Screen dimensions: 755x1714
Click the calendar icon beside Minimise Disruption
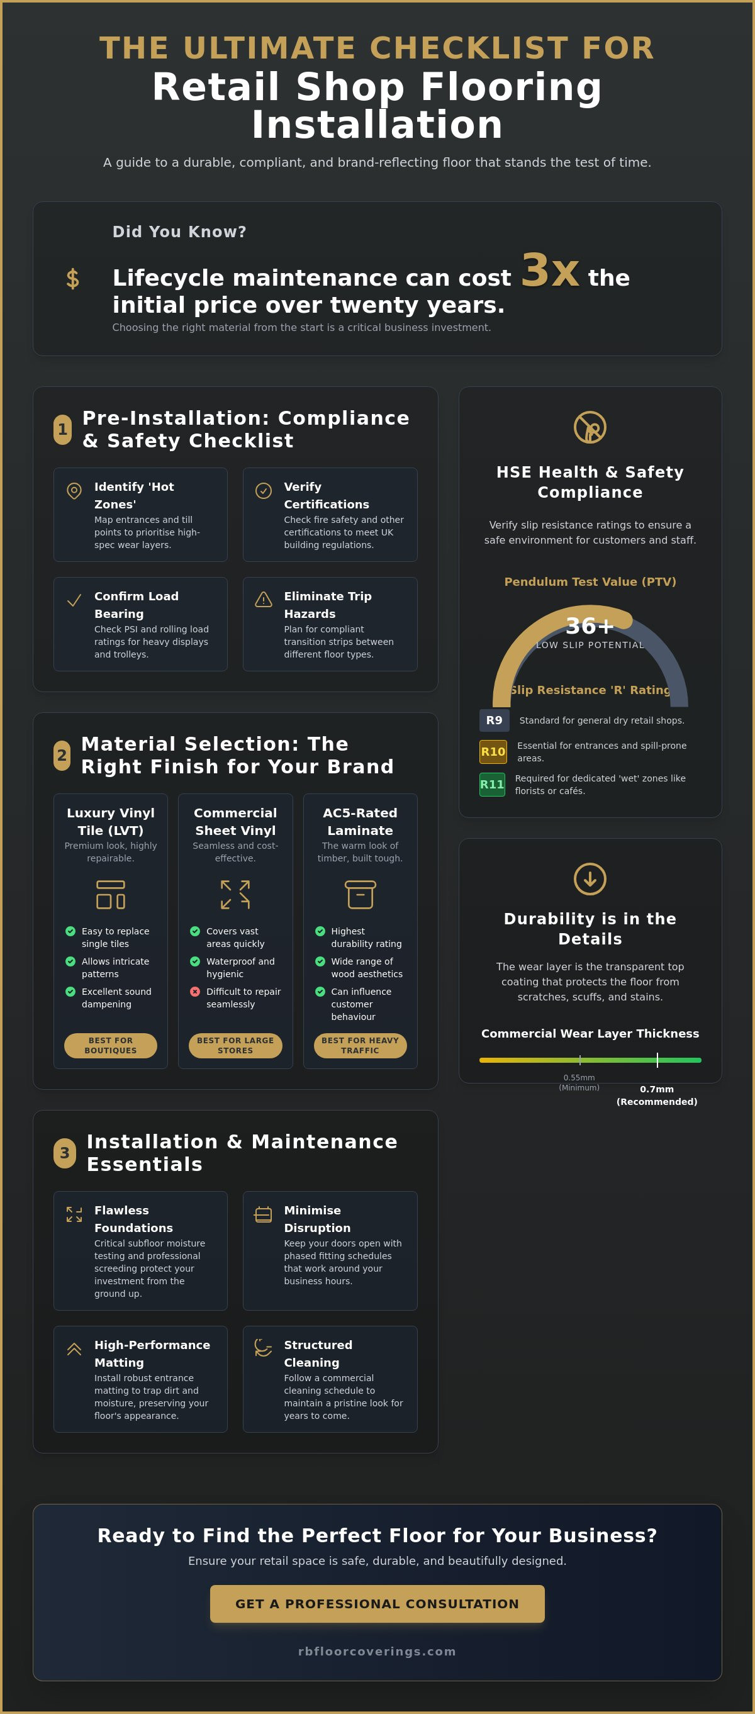(264, 1214)
